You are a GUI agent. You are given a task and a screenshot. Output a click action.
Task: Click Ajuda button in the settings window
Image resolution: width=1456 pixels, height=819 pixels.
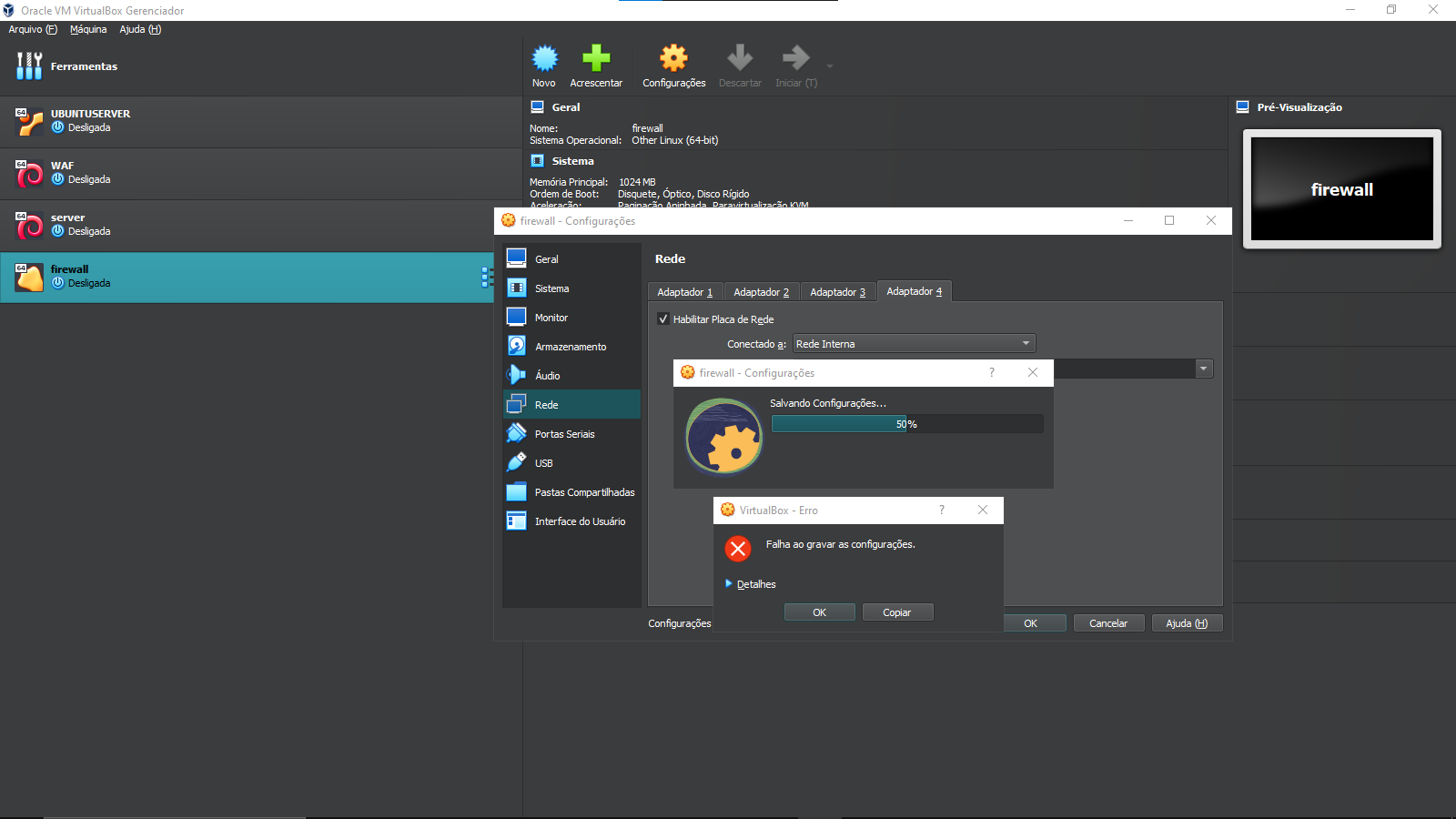(1187, 623)
